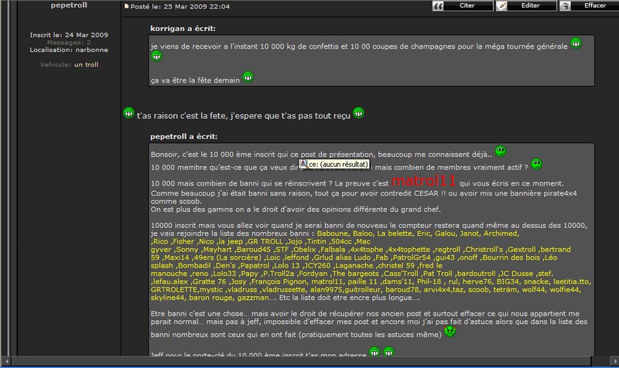Click the green smiley below 'je viens de recevoir'

click(156, 56)
